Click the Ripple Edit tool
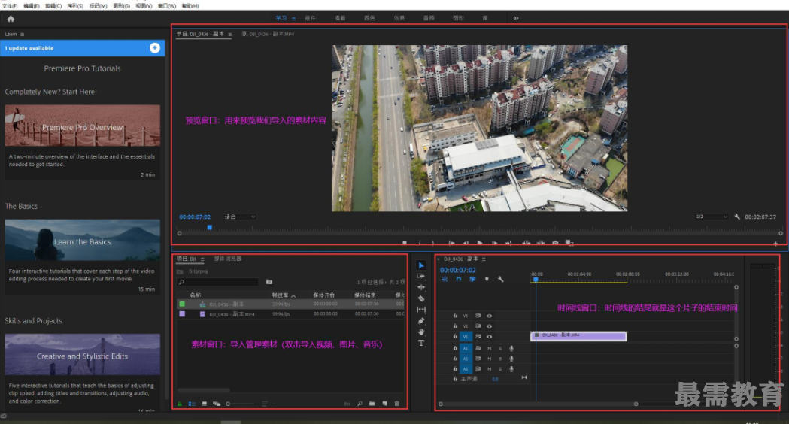The width and height of the screenshot is (789, 424). 421,287
